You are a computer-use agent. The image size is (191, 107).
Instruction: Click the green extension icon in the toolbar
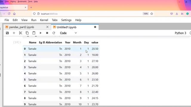[x=188, y=14]
